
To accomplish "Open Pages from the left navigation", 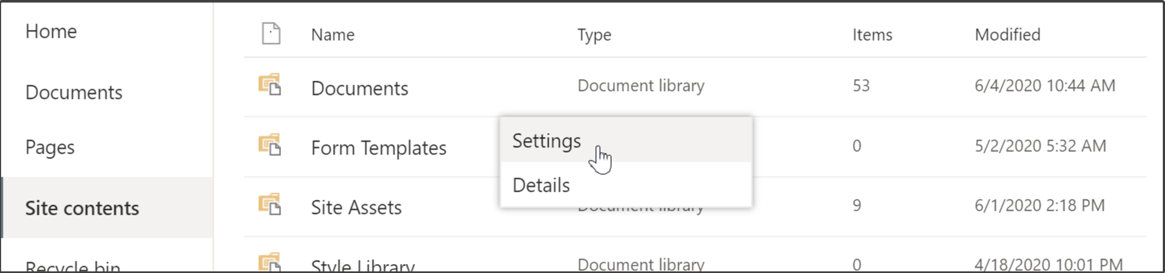I will (50, 147).
